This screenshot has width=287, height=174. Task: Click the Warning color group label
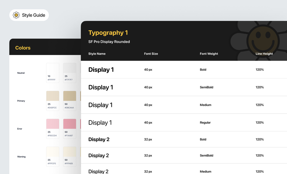pos(21,157)
